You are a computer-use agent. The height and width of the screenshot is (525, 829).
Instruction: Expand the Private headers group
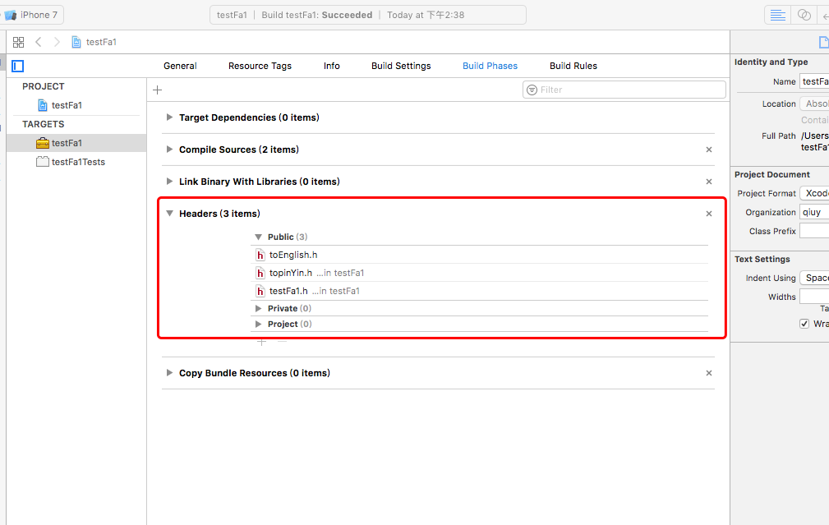[258, 308]
